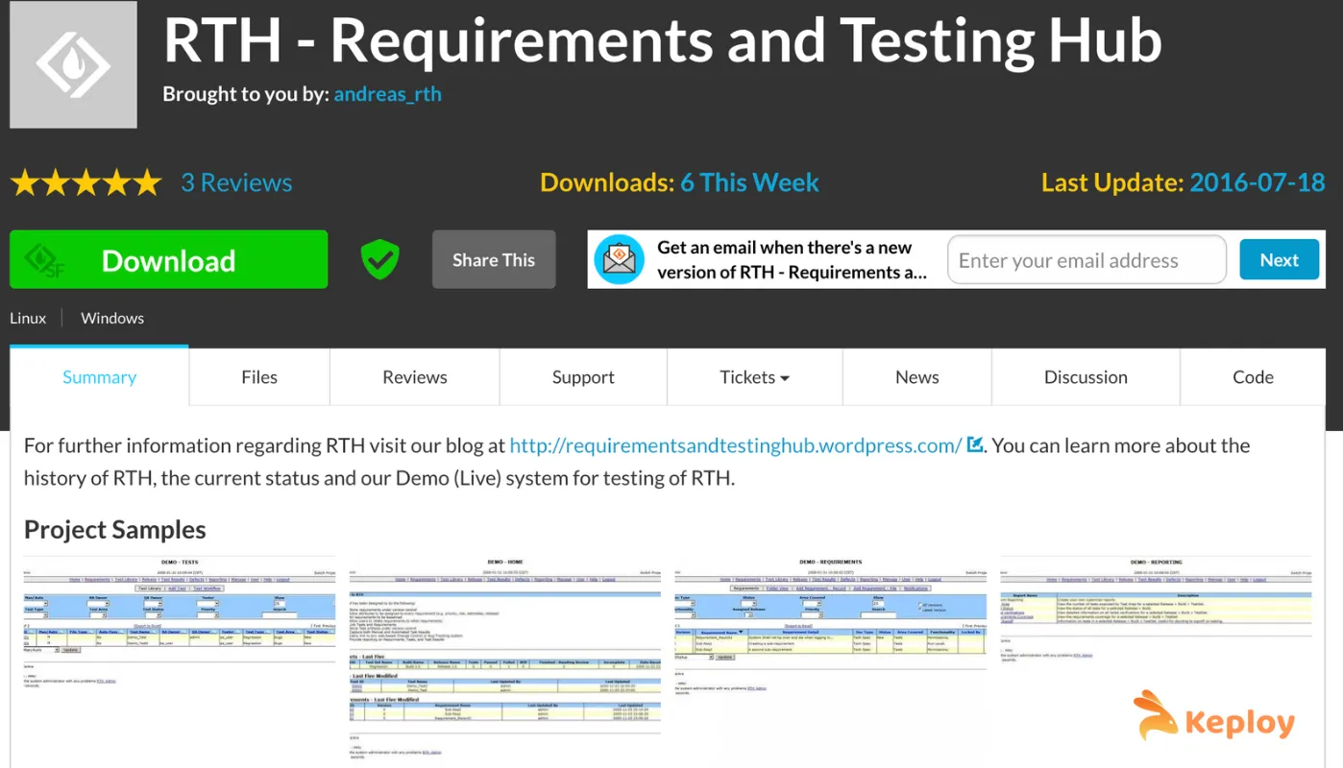
Task: Click the five-star rating icons
Action: tap(85, 182)
